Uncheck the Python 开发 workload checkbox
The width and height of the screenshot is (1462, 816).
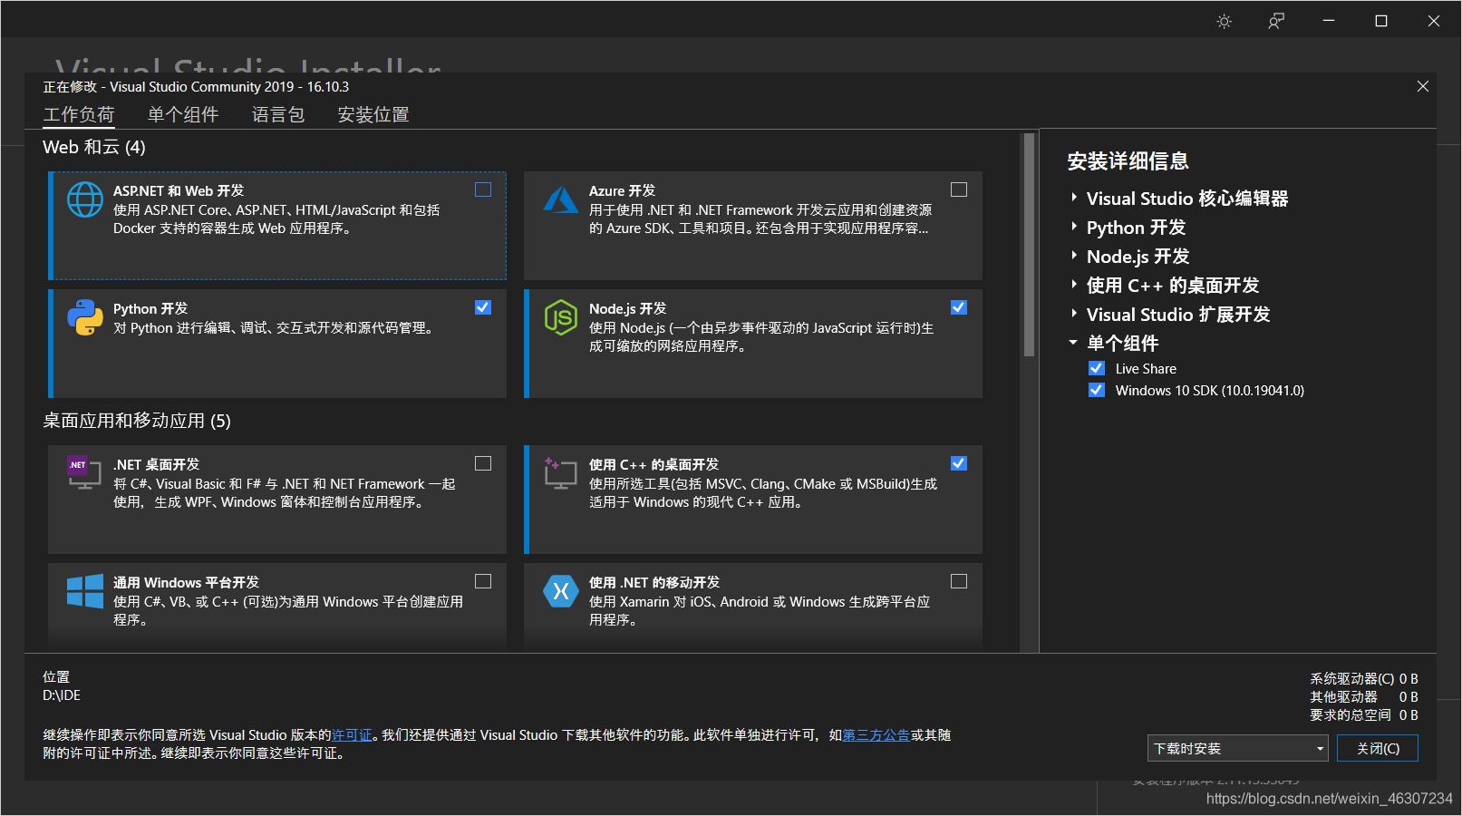pos(483,307)
